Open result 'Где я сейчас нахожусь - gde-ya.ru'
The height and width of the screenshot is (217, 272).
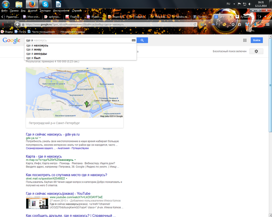coord(52,134)
